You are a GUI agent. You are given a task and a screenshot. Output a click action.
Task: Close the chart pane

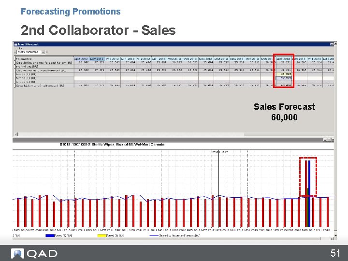[333, 140]
